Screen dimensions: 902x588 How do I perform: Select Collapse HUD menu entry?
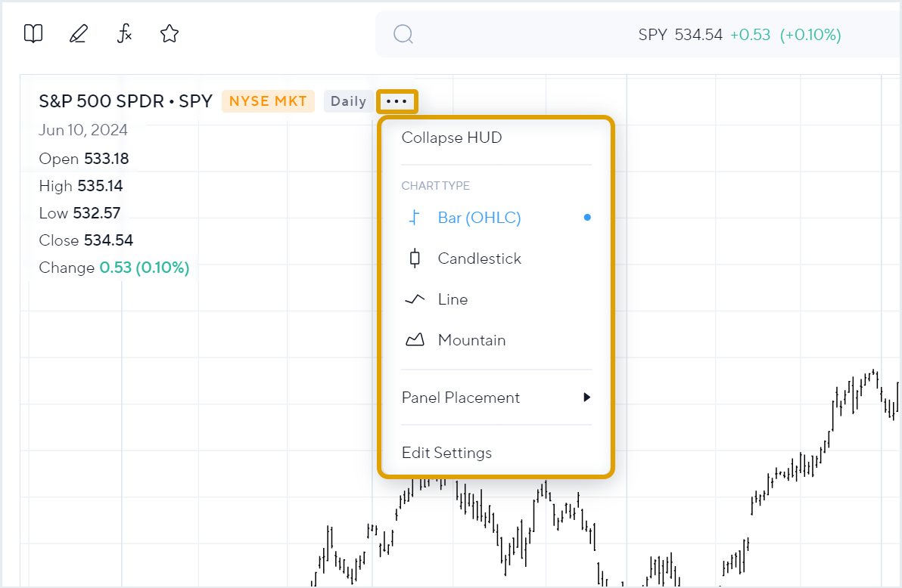pos(452,138)
